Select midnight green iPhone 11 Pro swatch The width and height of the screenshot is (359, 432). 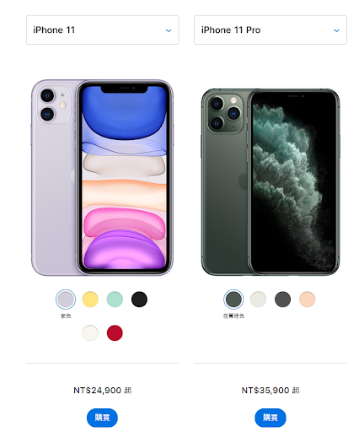[233, 299]
